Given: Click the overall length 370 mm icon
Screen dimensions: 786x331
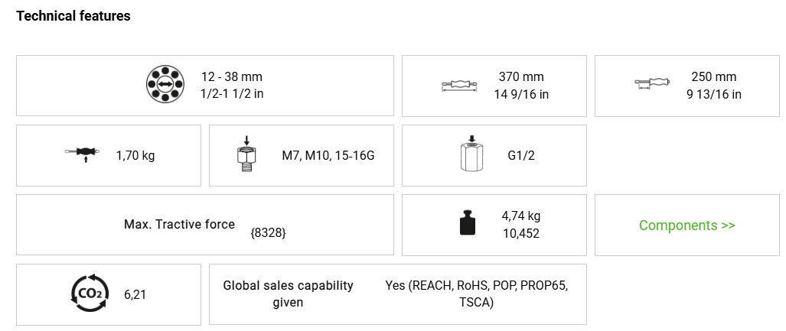Looking at the screenshot, I should (x=459, y=86).
